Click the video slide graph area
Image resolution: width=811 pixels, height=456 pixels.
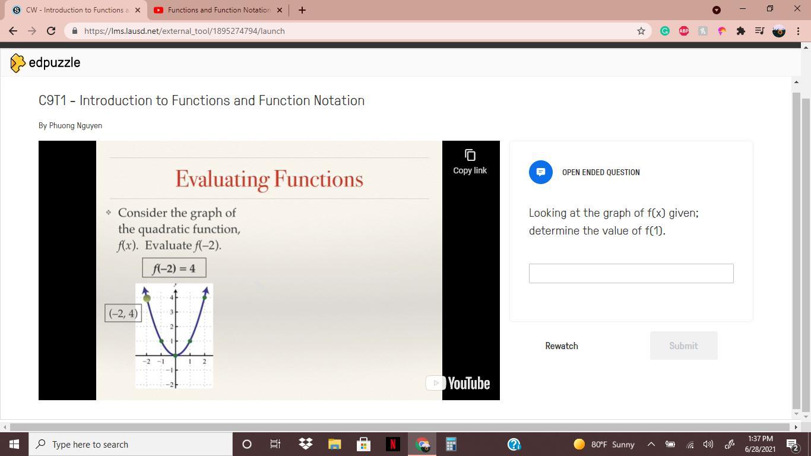pyautogui.click(x=174, y=335)
